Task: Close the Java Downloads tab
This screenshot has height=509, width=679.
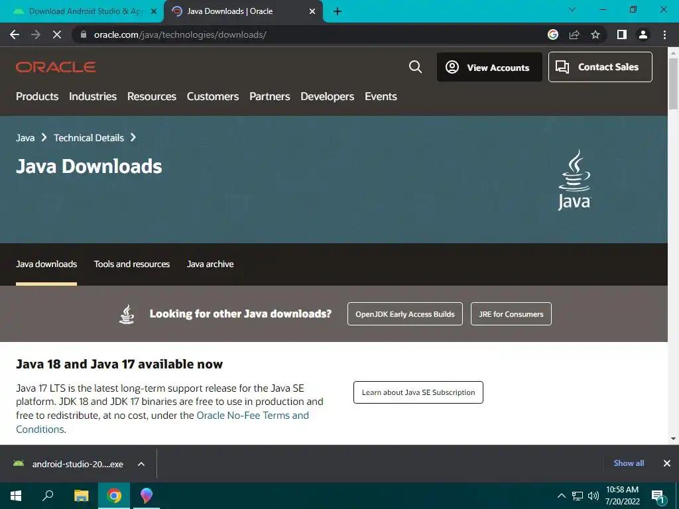Action: click(312, 11)
